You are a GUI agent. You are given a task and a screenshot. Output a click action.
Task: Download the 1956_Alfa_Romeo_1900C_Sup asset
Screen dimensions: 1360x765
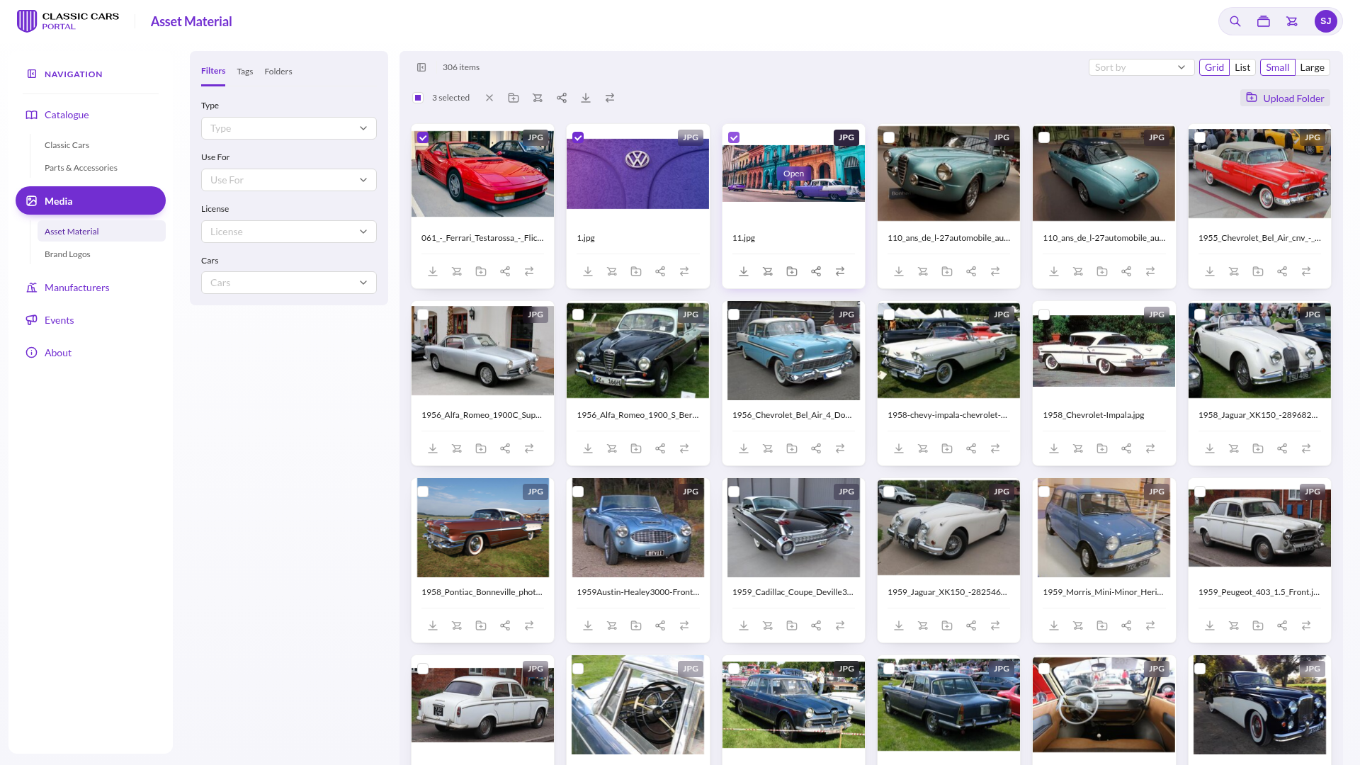point(433,448)
